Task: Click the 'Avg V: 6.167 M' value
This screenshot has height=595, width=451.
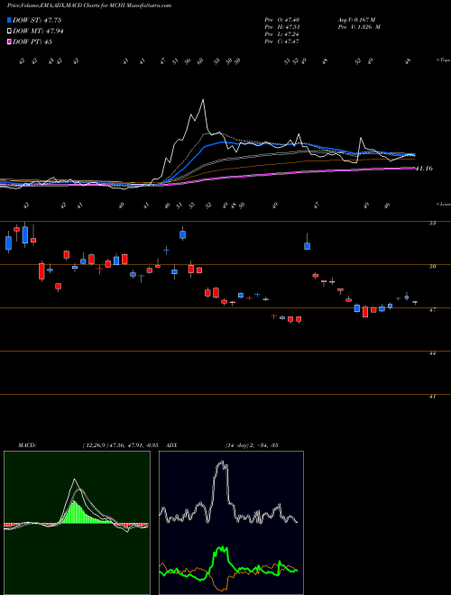Action: [355, 20]
